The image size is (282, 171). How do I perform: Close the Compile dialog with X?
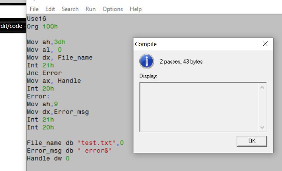tap(265, 44)
